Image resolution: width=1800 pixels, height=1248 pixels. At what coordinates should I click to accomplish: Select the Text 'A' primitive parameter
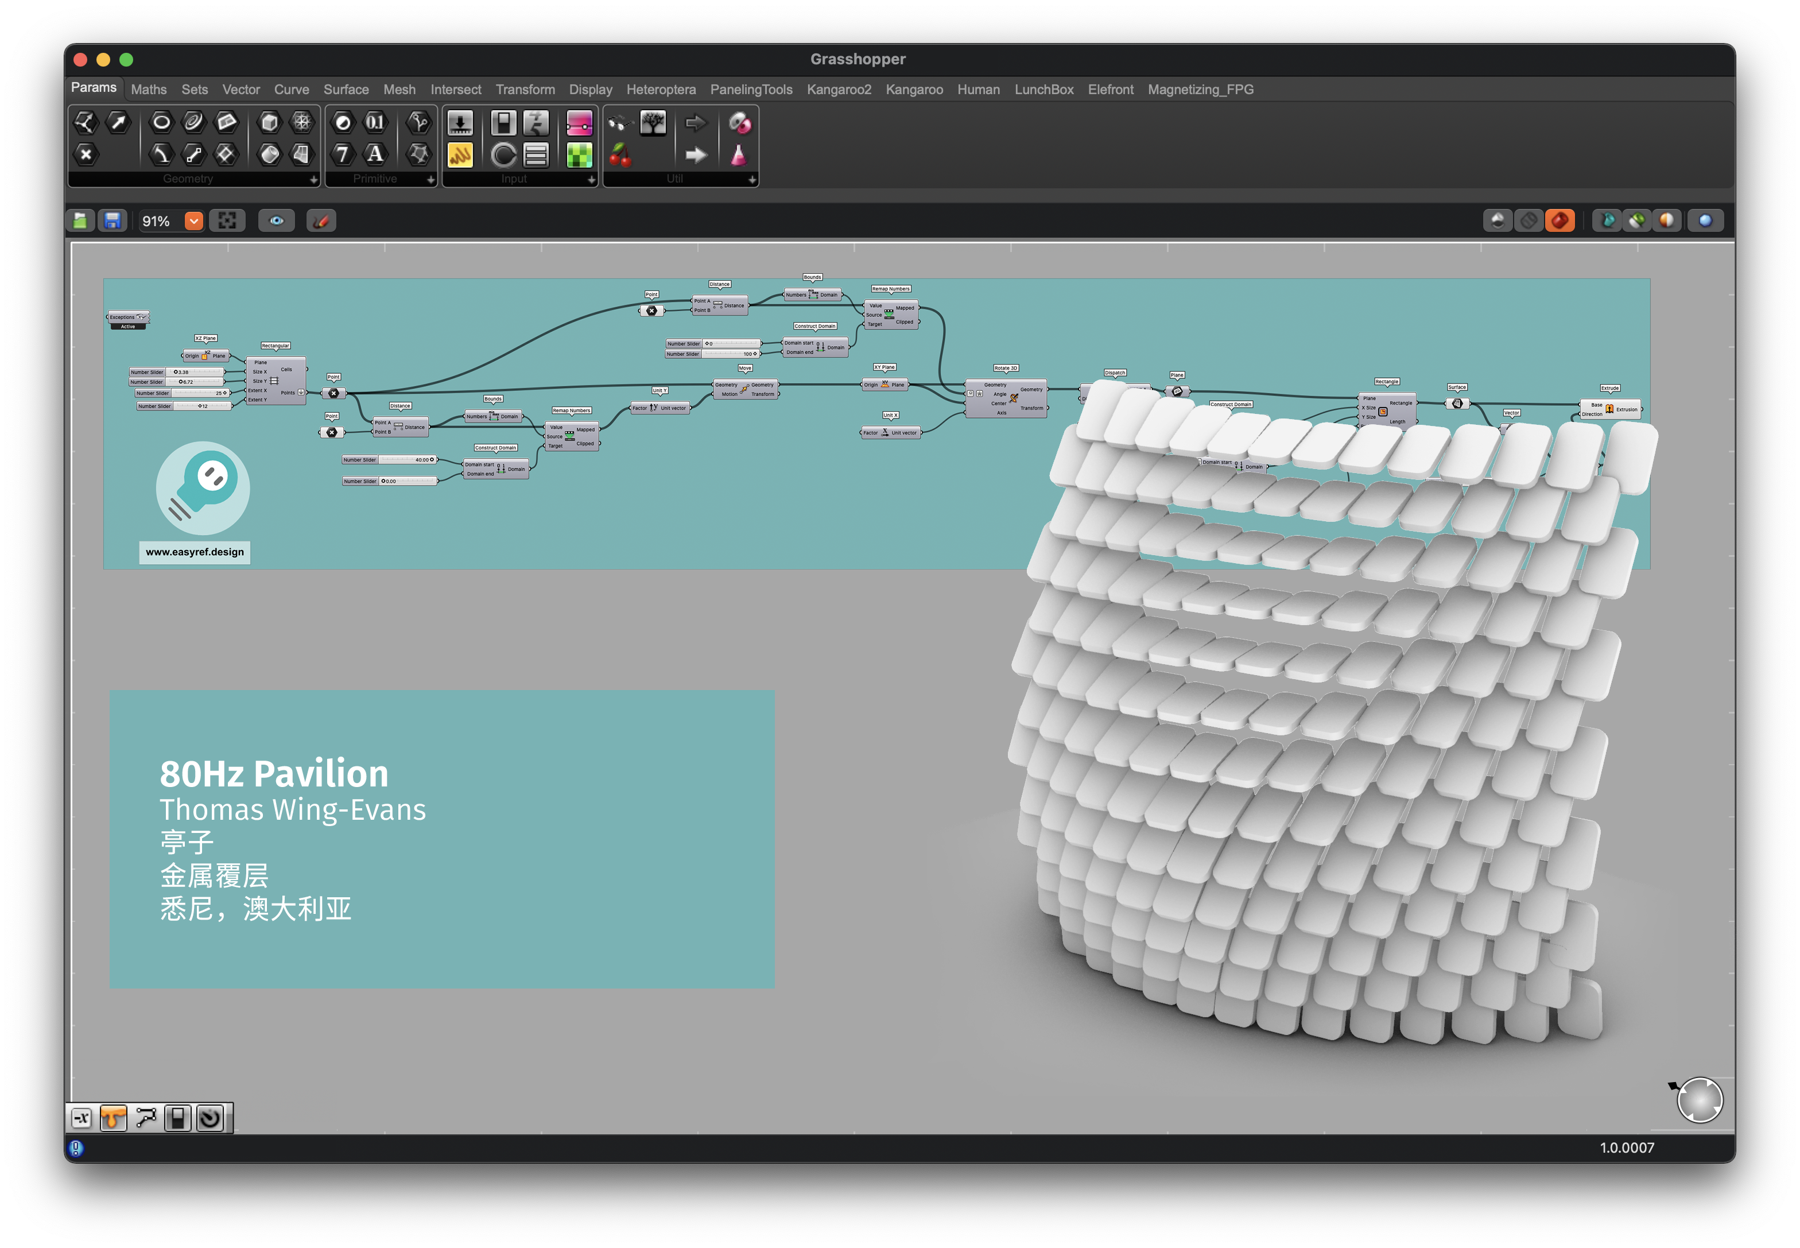pyautogui.click(x=375, y=154)
